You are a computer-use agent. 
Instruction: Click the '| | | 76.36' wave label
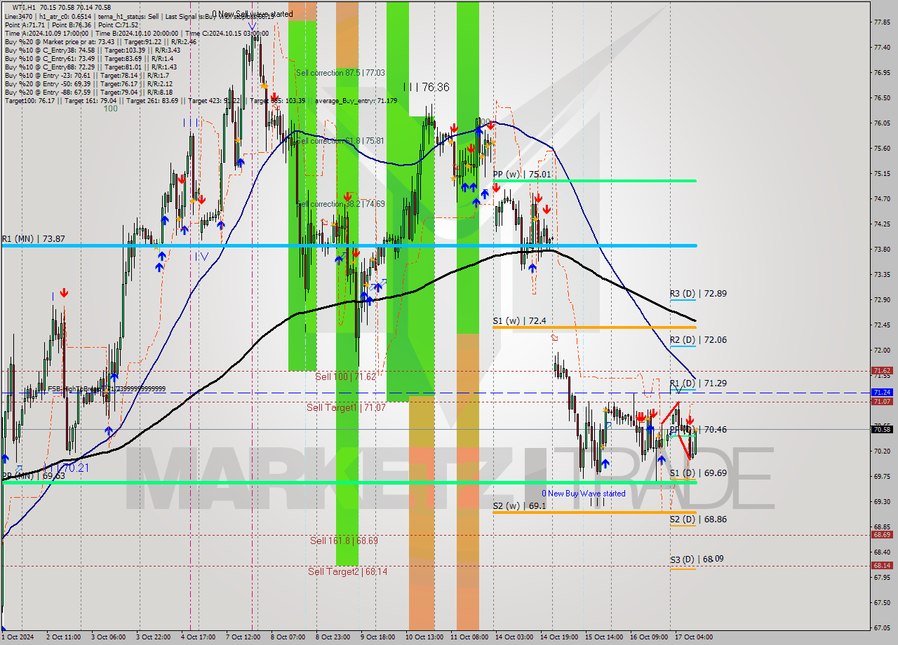[x=427, y=87]
